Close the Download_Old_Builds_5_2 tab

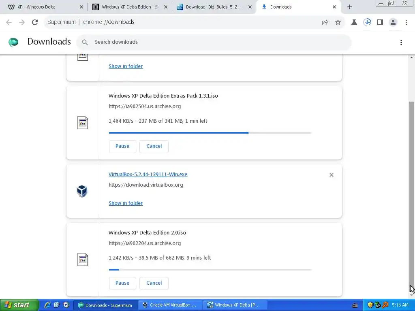point(250,7)
